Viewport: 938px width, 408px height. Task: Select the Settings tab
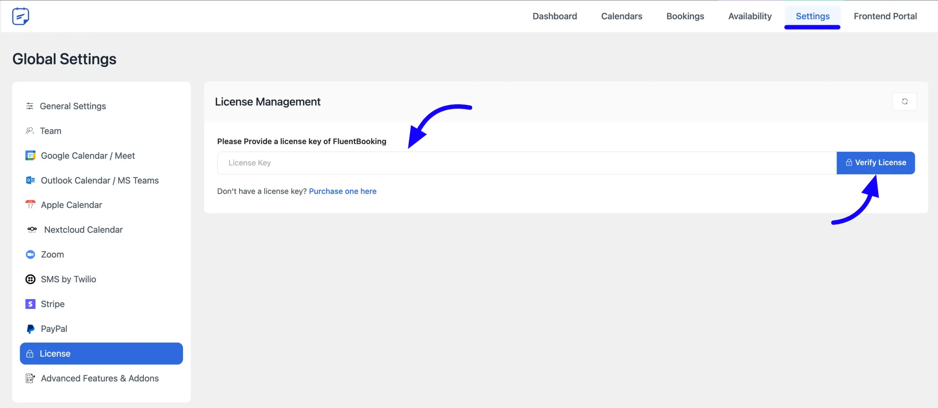tap(813, 16)
